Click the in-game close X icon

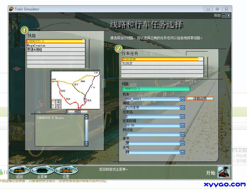click(x=228, y=16)
